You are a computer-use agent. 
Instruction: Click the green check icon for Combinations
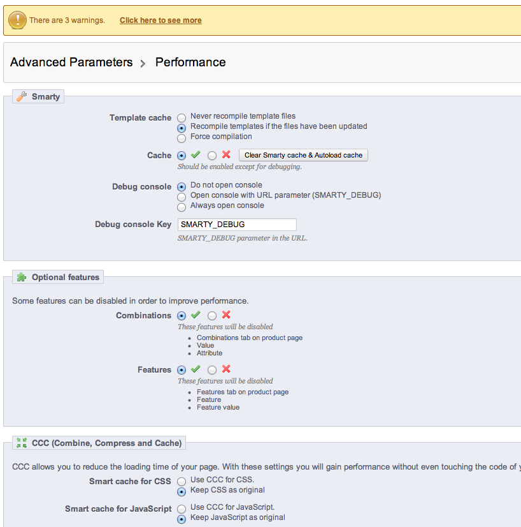tap(196, 315)
